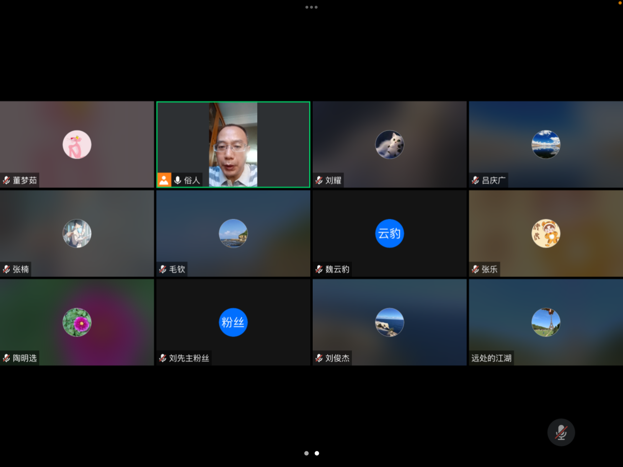This screenshot has width=623, height=467.
Task: Click the muted mic icon beside 刘先主粉丝
Action: click(163, 358)
